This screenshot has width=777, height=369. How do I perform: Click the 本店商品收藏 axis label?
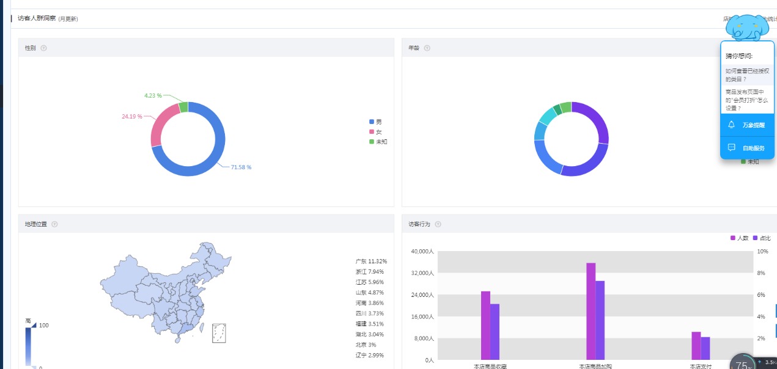490,366
